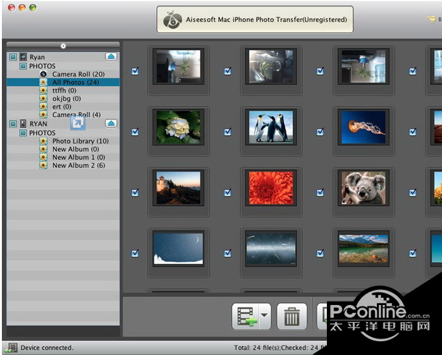This screenshot has height=355, width=442.
Task: Click the Aiseesoft camera logo icon
Action: click(172, 20)
